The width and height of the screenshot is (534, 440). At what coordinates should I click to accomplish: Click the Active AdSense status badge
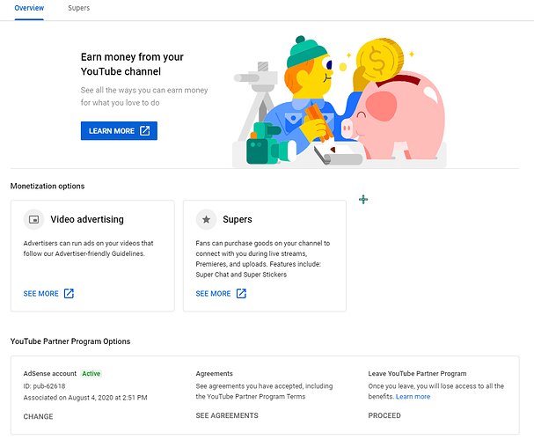tap(91, 374)
